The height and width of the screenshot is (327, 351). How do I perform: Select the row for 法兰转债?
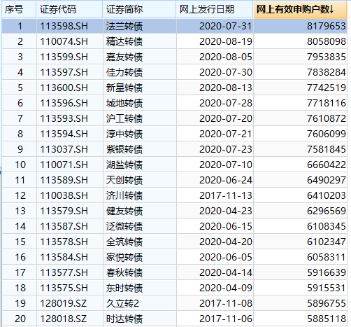174,26
